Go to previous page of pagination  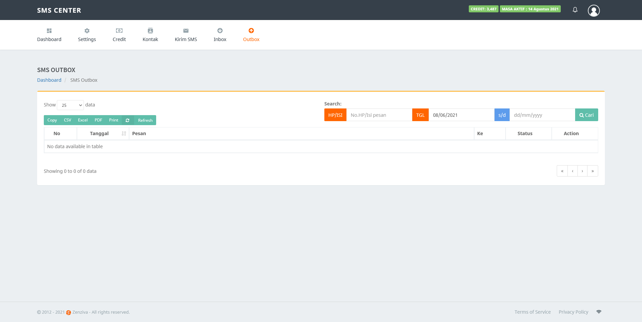point(572,171)
